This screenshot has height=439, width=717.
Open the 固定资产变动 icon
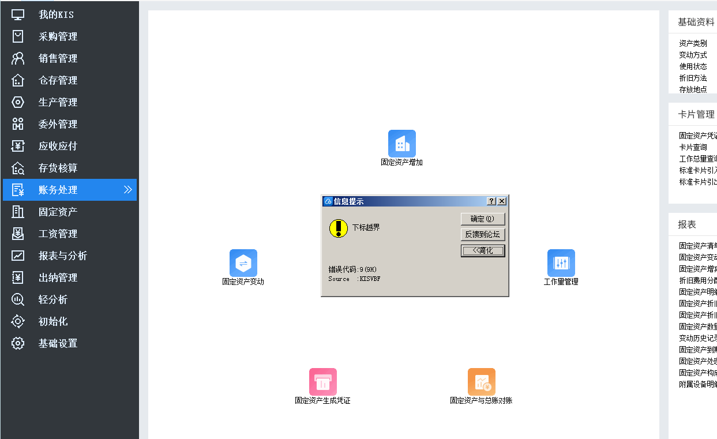(243, 264)
